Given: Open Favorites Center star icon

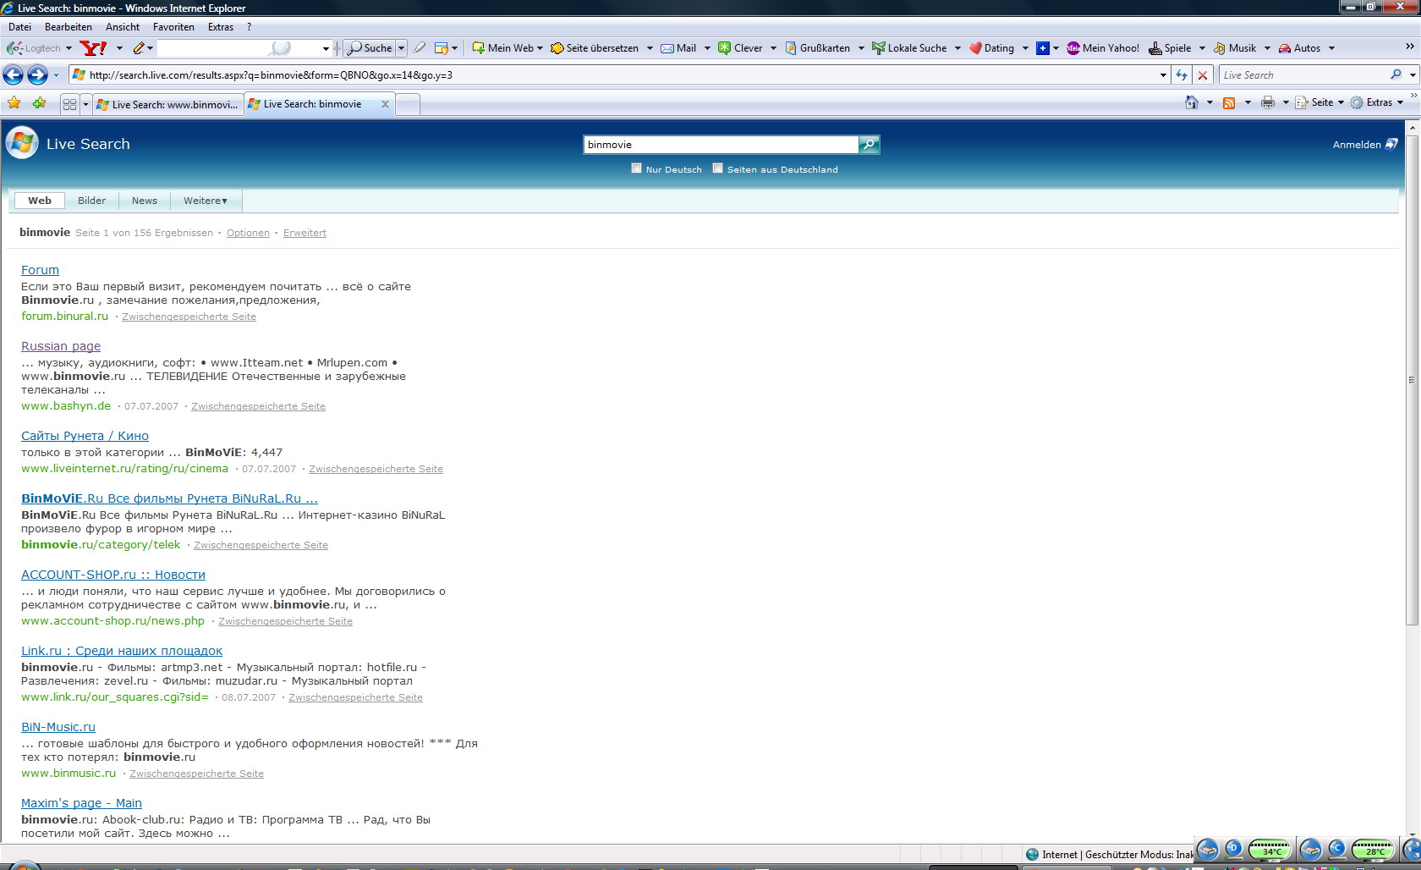Looking at the screenshot, I should [14, 103].
